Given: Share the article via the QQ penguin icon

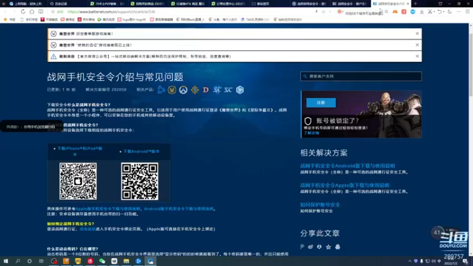Looking at the screenshot, I should tap(338, 246).
